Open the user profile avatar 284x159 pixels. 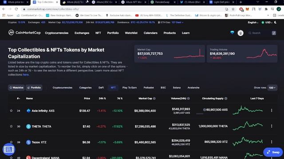(241, 33)
